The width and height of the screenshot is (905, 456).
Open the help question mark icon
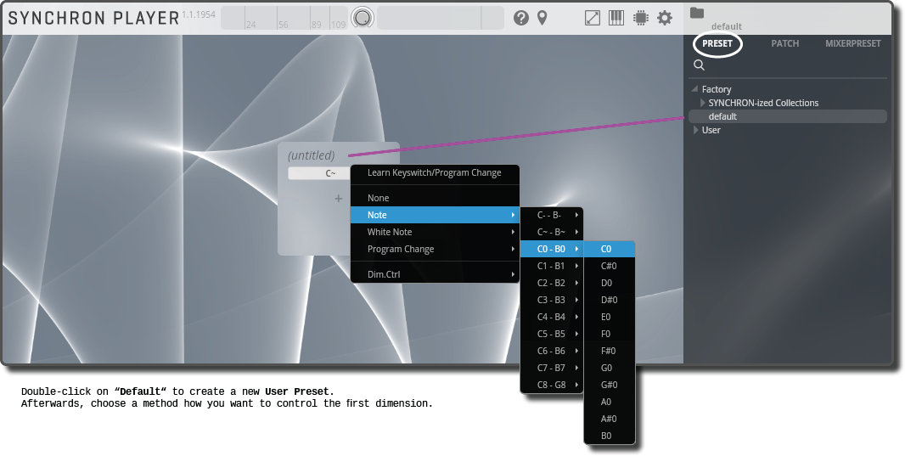520,18
